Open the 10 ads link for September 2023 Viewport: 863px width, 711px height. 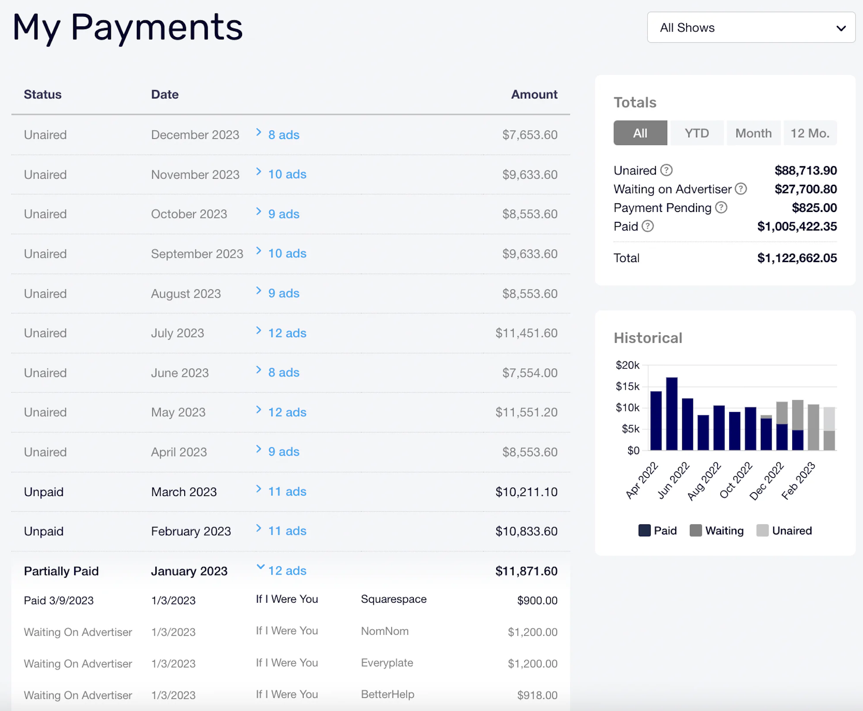coord(287,253)
